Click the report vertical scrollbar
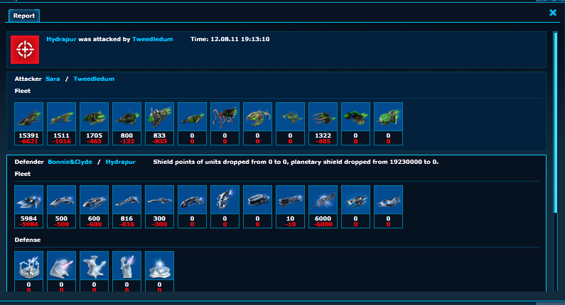 coord(555,122)
